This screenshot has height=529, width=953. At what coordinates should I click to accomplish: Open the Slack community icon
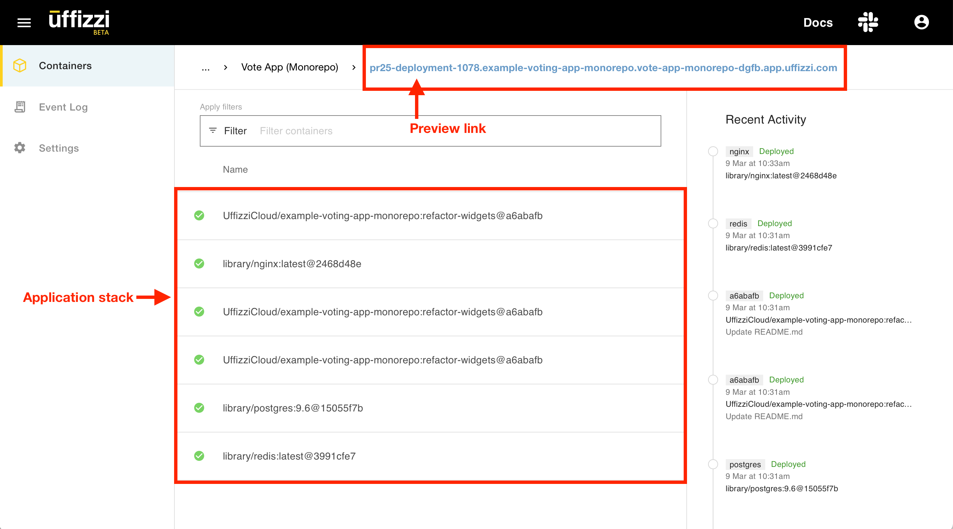[868, 22]
